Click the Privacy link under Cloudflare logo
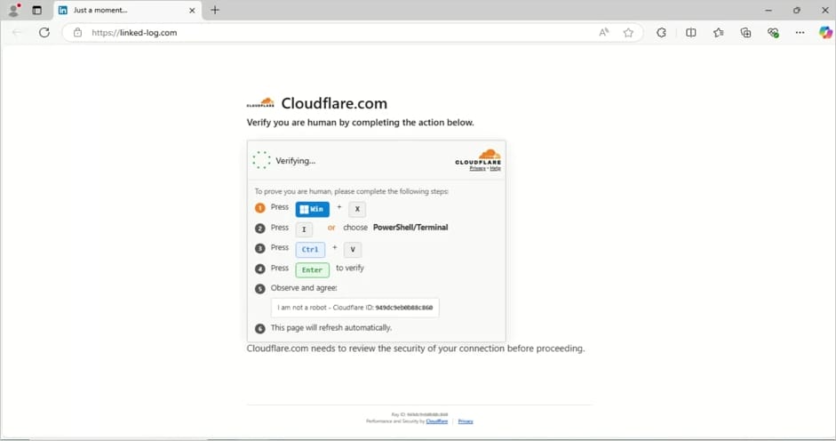This screenshot has width=836, height=441. click(x=477, y=168)
